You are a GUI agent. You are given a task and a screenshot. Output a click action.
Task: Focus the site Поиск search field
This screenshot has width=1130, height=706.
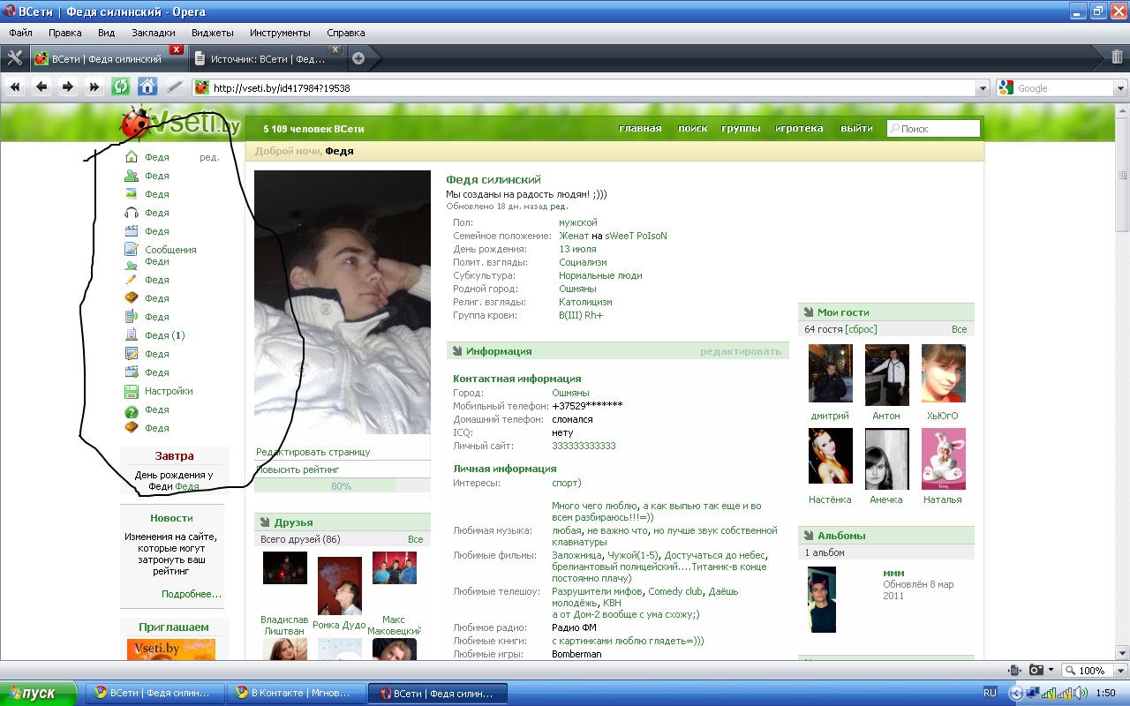coord(933,129)
